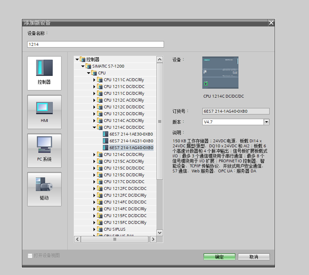Expand CPU 1212FC DC/DC/Rly node
This screenshot has width=309, height=275.
tap(94, 195)
